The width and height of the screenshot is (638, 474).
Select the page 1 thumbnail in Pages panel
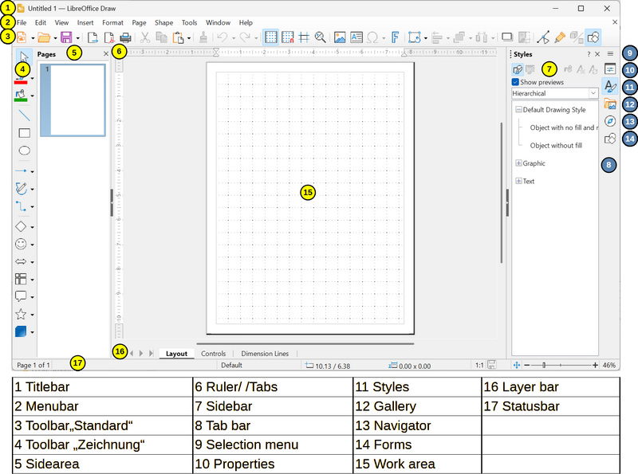pyautogui.click(x=77, y=100)
